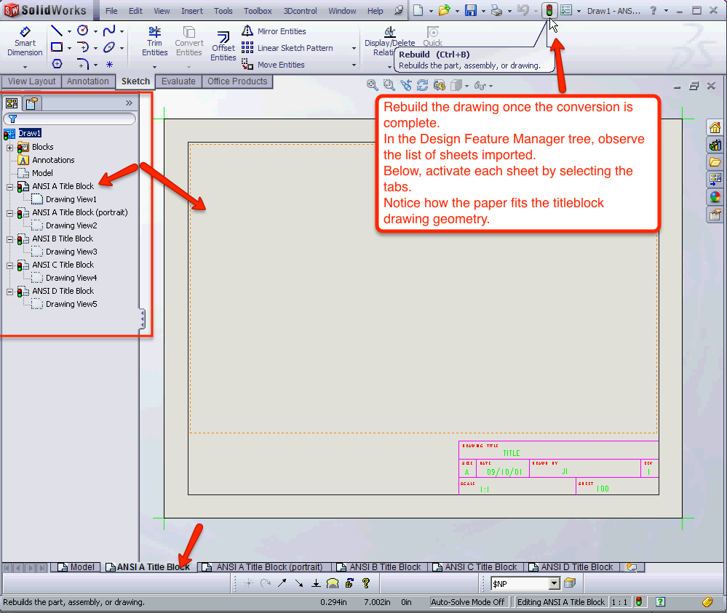Image resolution: width=727 pixels, height=613 pixels.
Task: Open the File menu
Action: (111, 11)
